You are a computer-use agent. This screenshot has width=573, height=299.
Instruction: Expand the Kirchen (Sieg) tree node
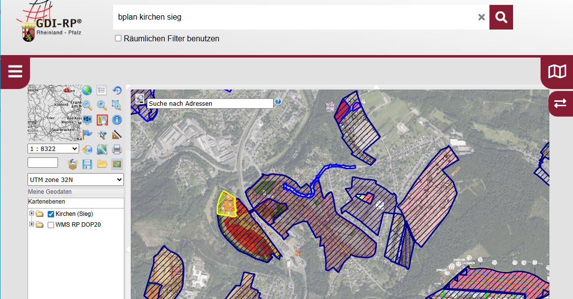pos(32,213)
